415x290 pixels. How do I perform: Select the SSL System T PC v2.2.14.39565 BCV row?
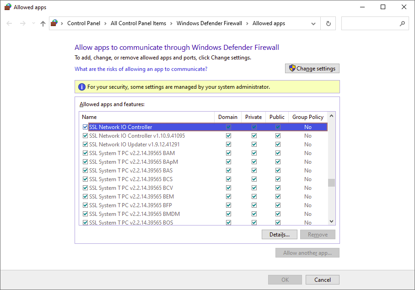tap(203, 188)
